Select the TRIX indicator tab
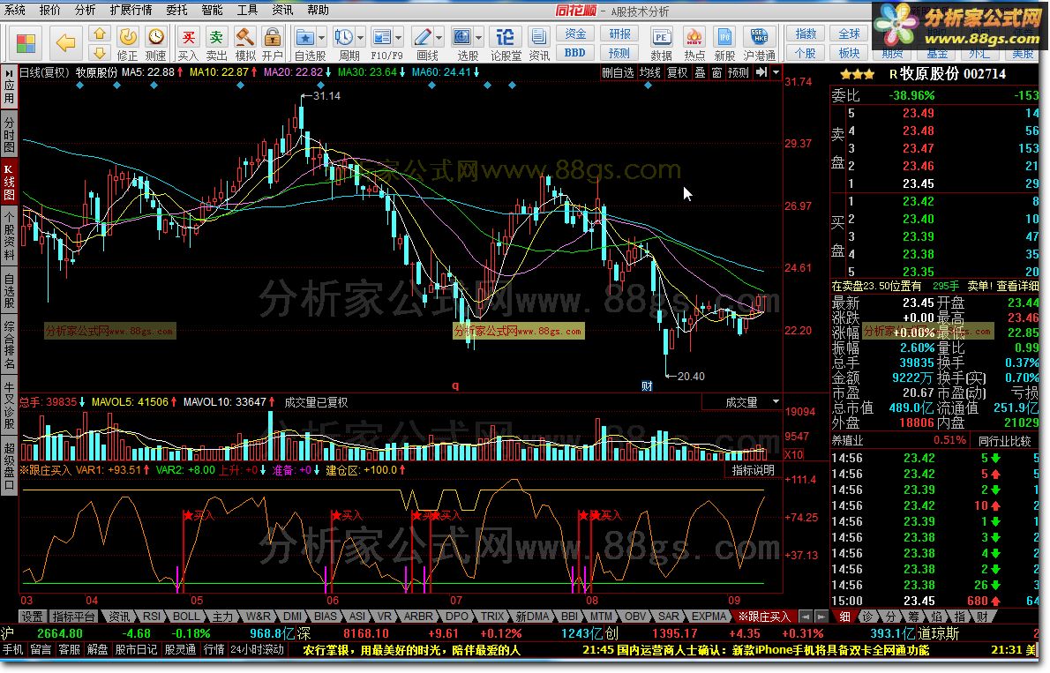Screen dimensions: 1050x673 492,616
